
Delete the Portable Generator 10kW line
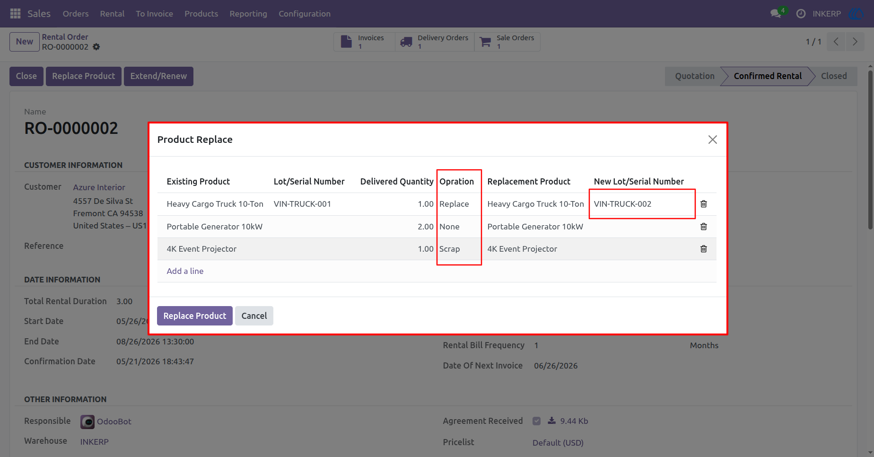703,227
